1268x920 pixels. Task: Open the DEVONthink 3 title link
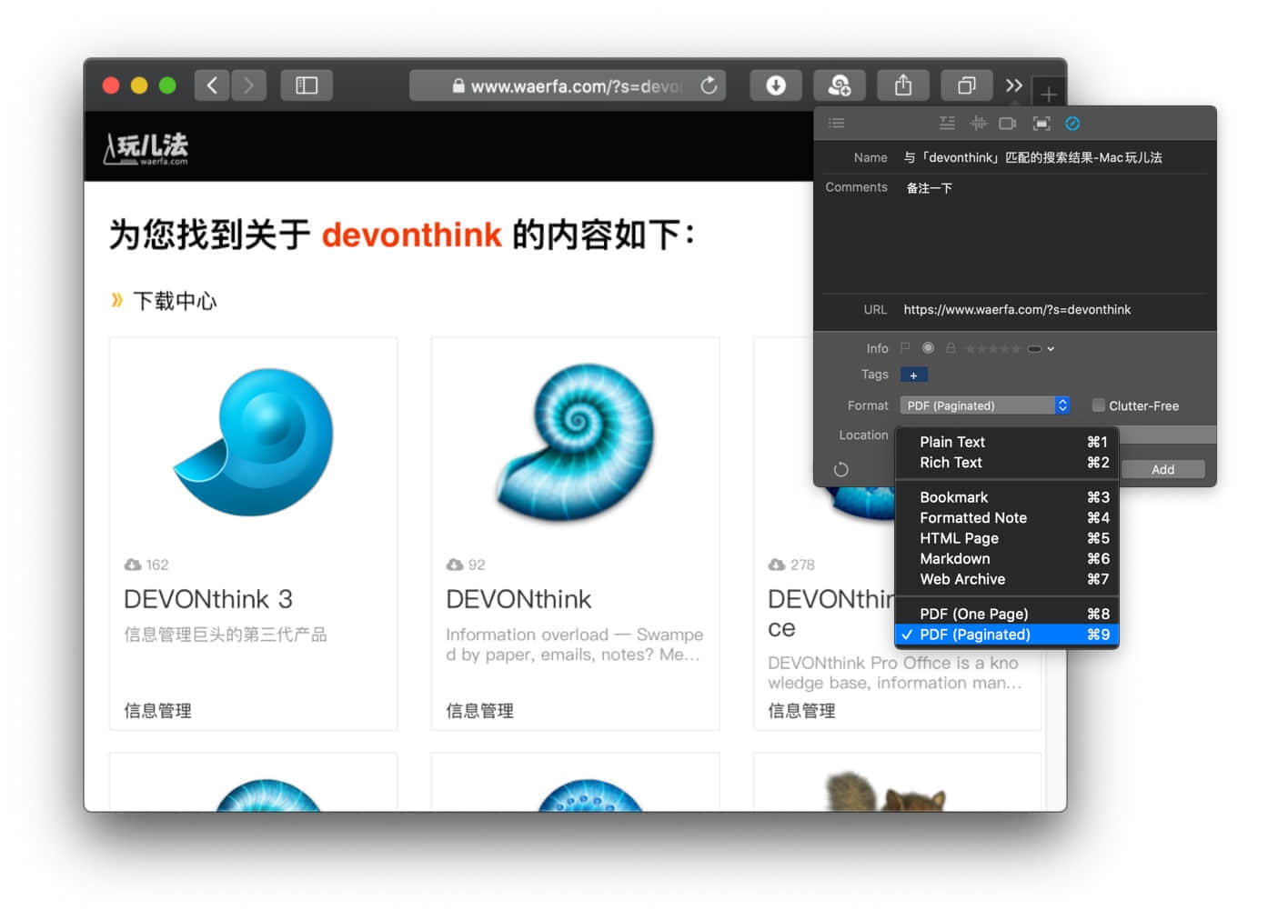(208, 599)
